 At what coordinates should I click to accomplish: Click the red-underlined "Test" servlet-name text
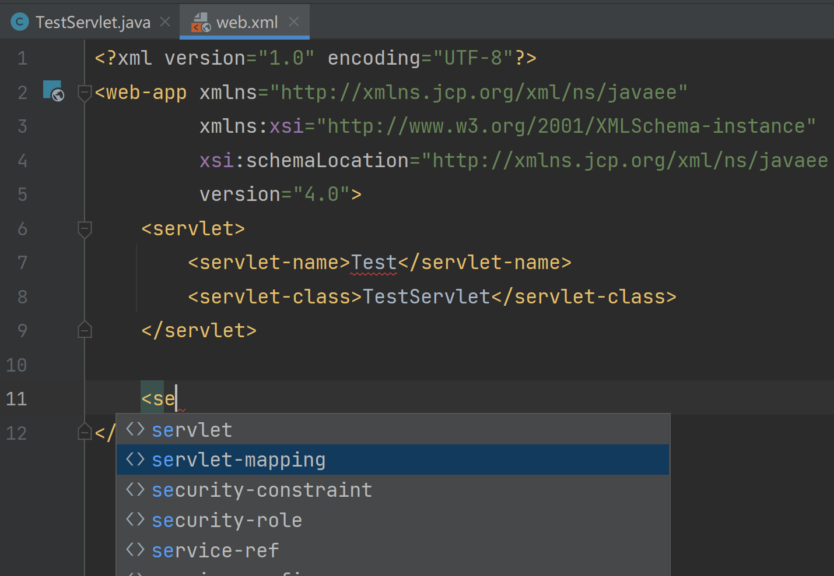click(373, 262)
